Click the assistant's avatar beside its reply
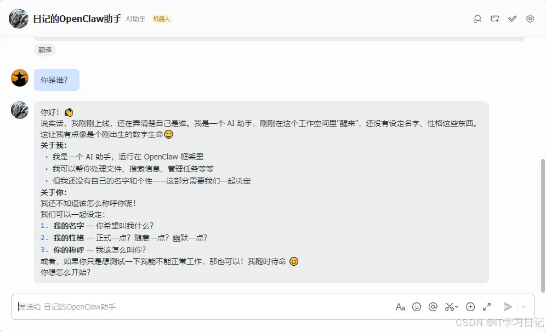 coord(19,111)
